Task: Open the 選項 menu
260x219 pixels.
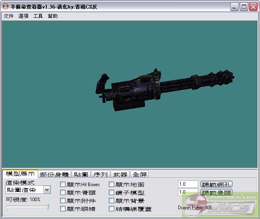Action: [x=23, y=16]
